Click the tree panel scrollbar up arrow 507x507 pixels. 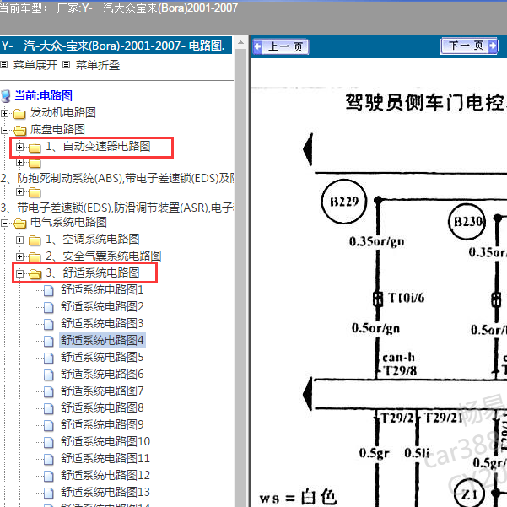click(x=241, y=42)
